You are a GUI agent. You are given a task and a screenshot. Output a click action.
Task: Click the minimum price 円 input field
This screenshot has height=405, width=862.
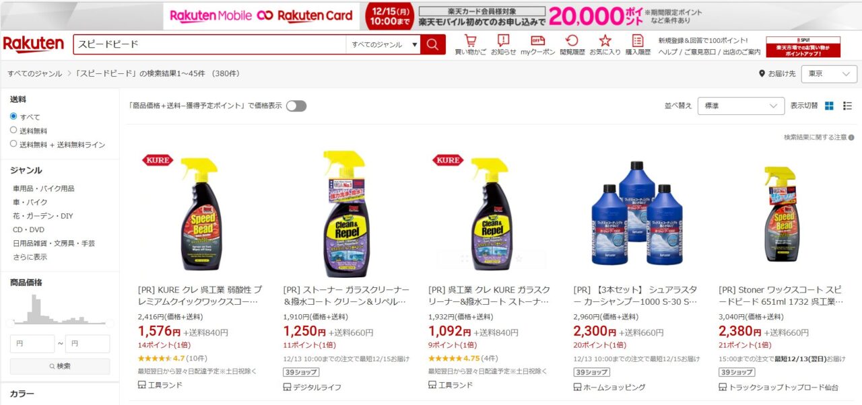coord(32,344)
